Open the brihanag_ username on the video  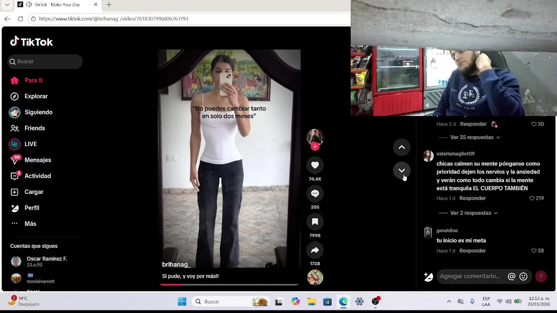tap(176, 264)
